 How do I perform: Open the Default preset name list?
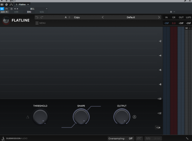point(131,17)
